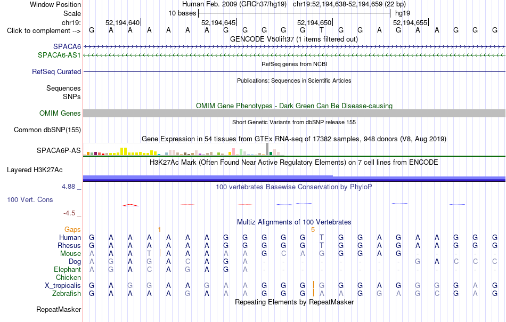Click the Layered H3K27Ac track label
This screenshot has height=322, width=506.
pos(35,170)
